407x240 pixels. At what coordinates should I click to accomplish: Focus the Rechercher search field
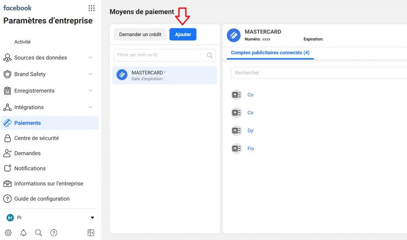click(x=318, y=73)
